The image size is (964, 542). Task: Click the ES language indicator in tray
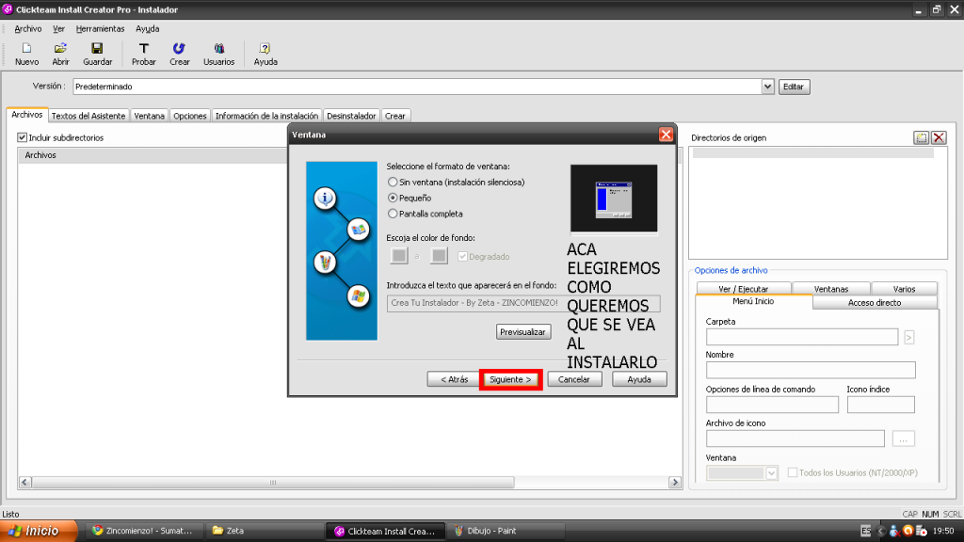click(x=866, y=531)
